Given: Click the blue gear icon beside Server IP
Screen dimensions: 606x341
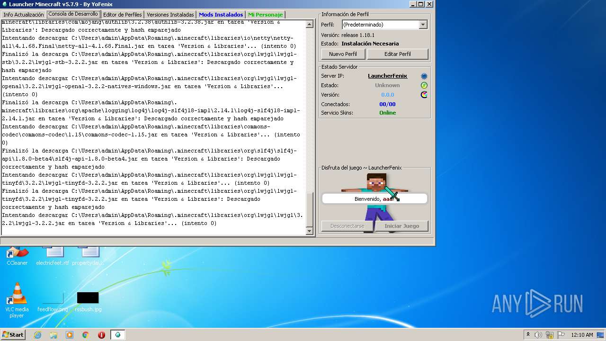Looking at the screenshot, I should point(424,76).
